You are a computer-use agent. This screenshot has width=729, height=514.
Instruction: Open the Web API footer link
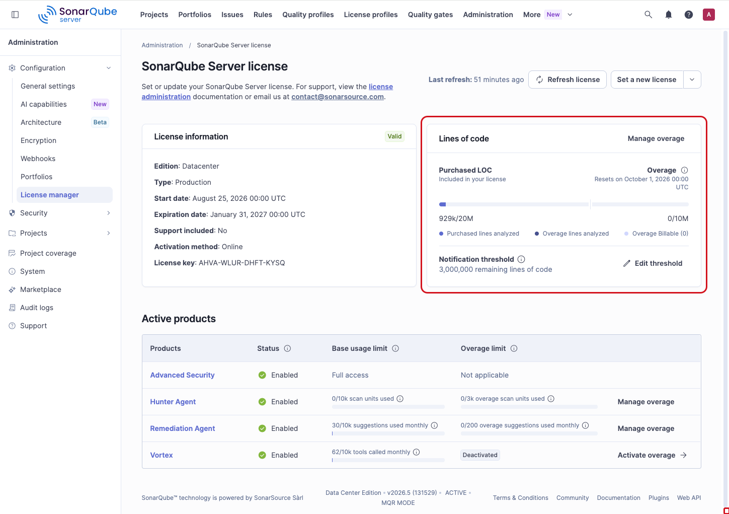689,498
